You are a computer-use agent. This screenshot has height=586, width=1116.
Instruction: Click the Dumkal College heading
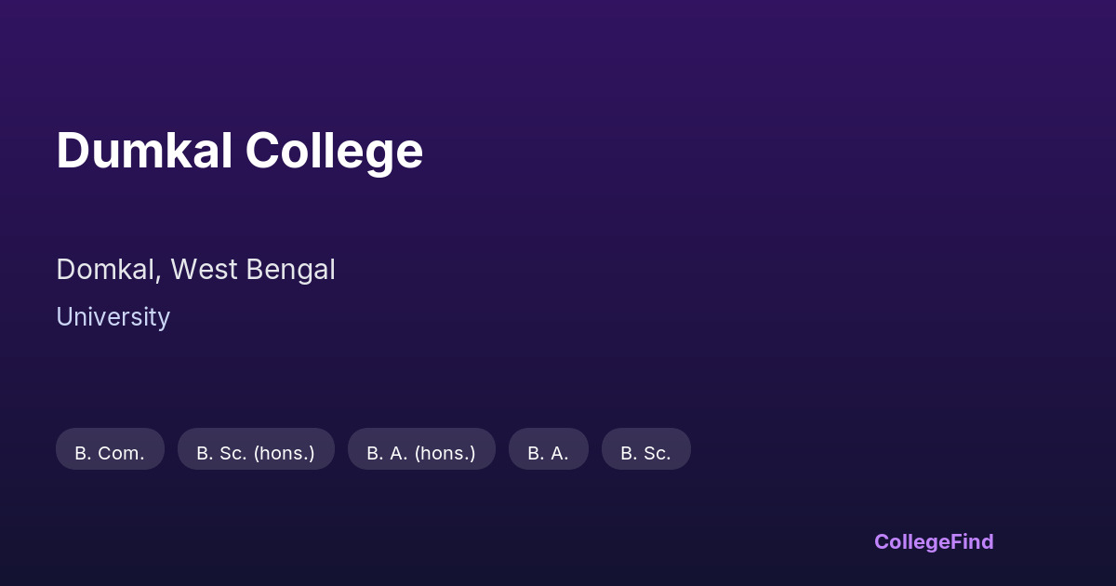pyautogui.click(x=239, y=151)
